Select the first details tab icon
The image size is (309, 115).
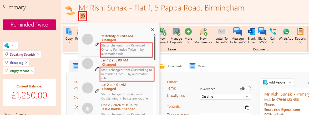[x=76, y=66]
